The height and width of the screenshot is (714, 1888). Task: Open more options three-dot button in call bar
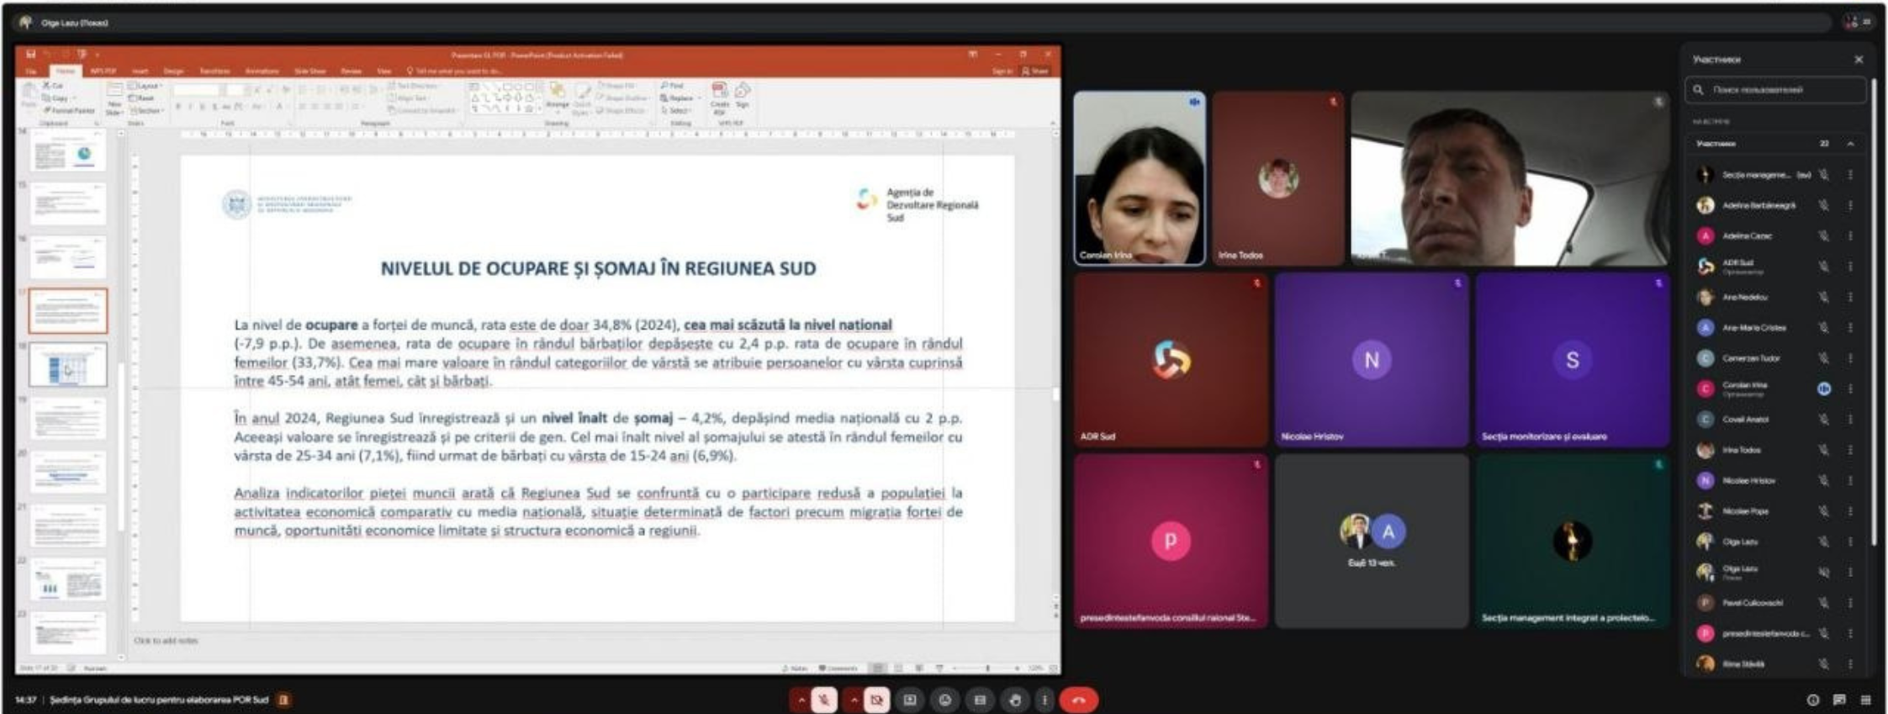tap(1044, 700)
